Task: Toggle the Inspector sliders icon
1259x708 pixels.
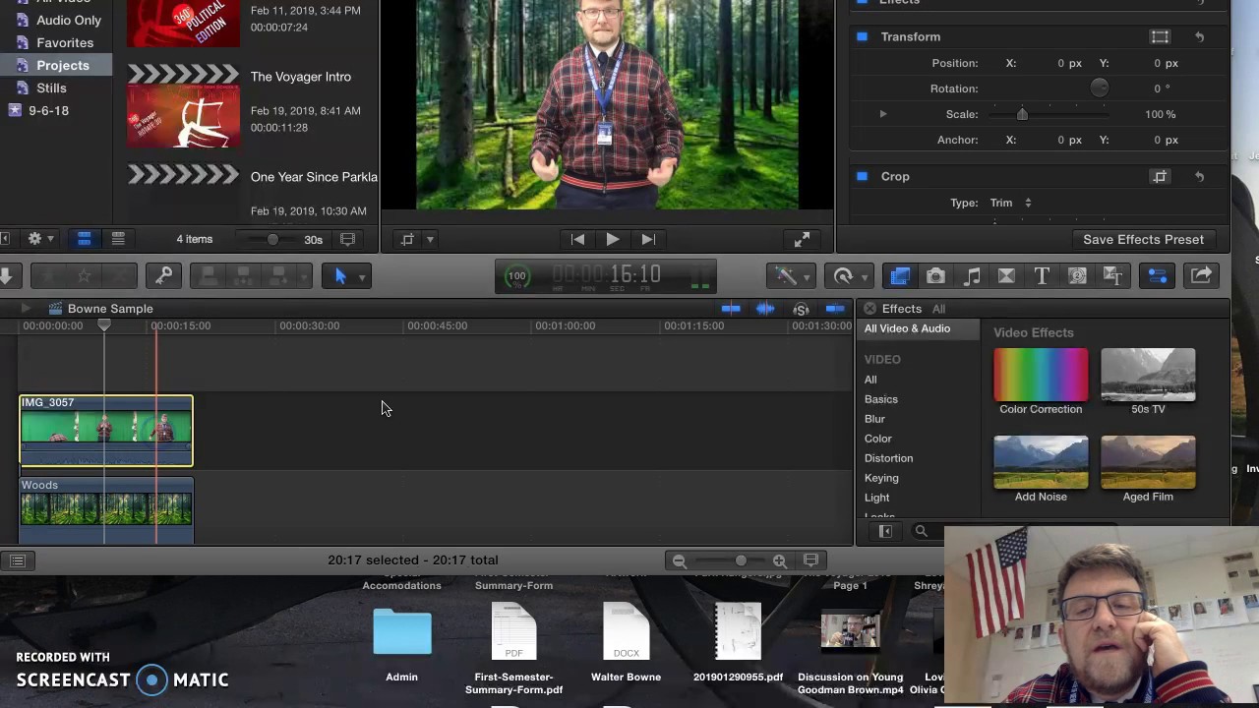Action: pyautogui.click(x=1157, y=276)
